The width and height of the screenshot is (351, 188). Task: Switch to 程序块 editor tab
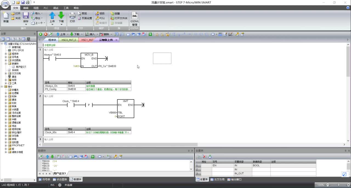point(52,40)
